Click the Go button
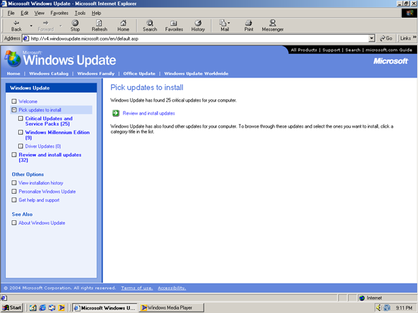This screenshot has height=313, width=418. click(x=386, y=38)
